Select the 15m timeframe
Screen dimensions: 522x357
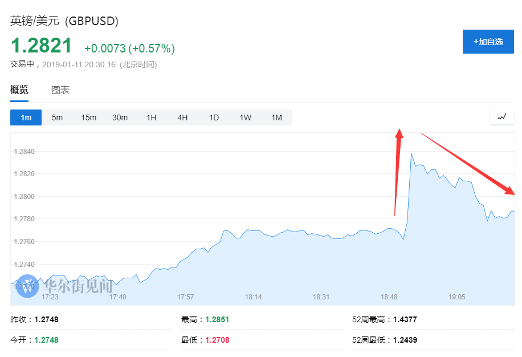pyautogui.click(x=88, y=117)
